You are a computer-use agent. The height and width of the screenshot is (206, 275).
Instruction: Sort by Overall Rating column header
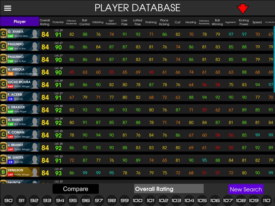point(45,22)
